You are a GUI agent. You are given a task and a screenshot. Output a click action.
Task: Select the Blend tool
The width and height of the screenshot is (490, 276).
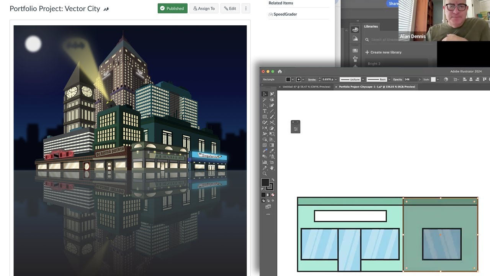tap(264, 156)
